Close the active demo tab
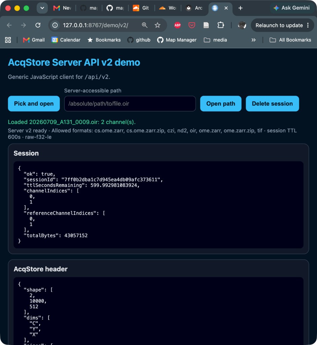 click(226, 8)
